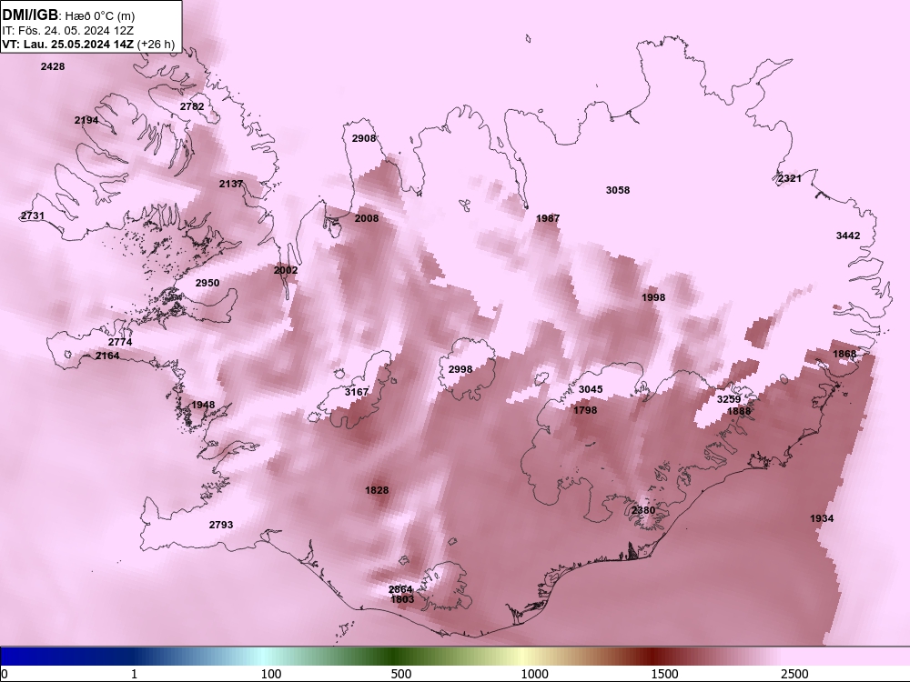Click the map value 2428
The height and width of the screenshot is (682, 910).
[x=53, y=66]
